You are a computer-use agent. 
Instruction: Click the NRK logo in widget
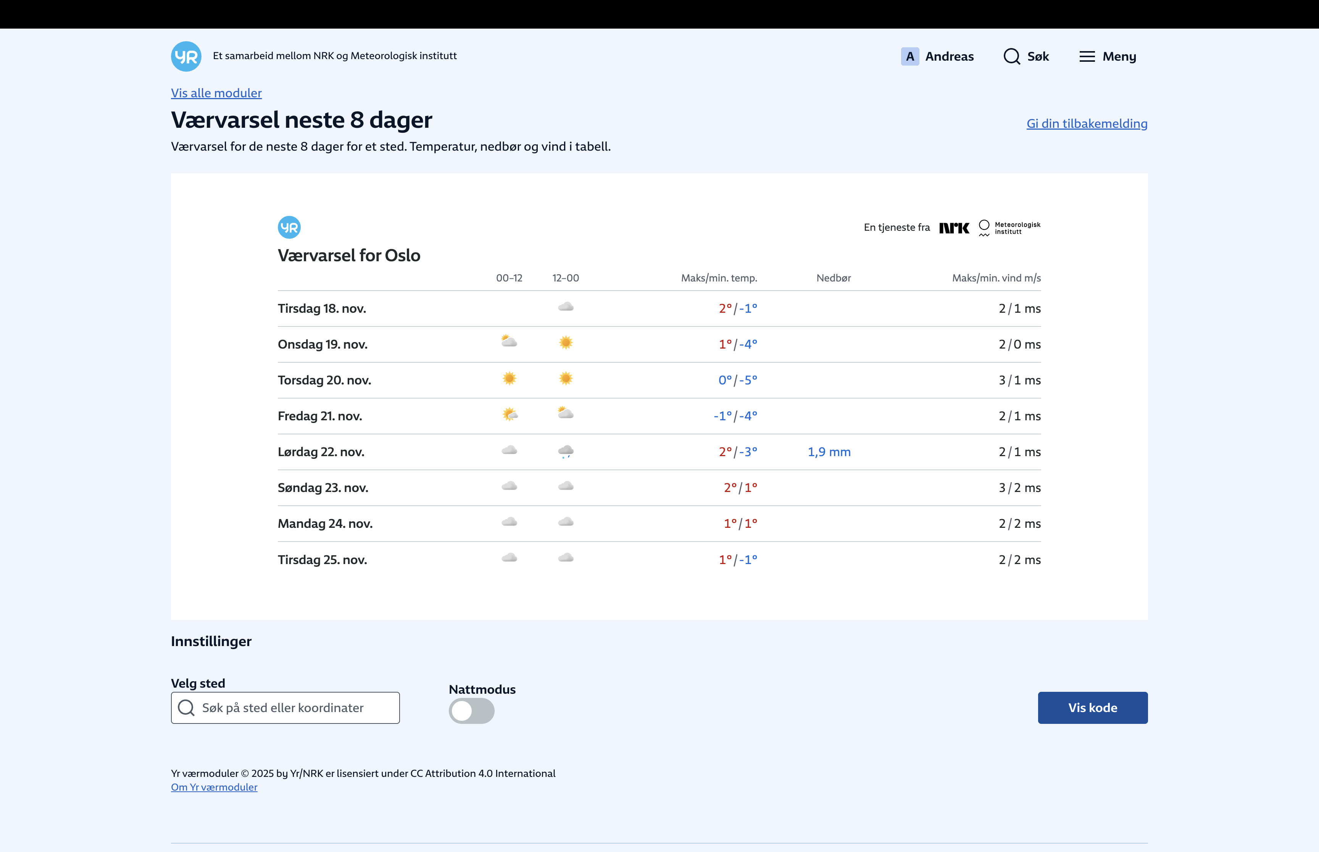[954, 228]
